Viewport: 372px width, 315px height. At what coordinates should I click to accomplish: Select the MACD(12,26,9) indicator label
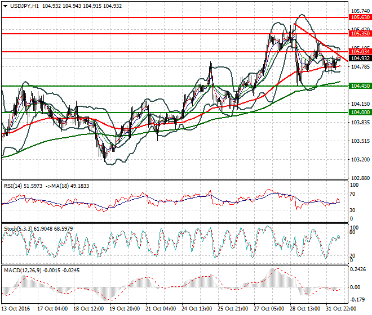click(x=23, y=271)
